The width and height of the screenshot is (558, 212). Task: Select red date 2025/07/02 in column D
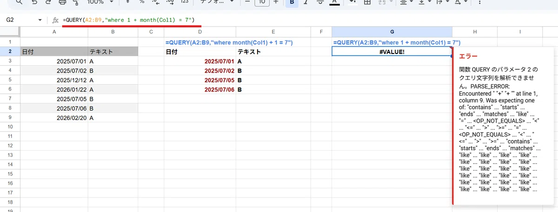[200, 71]
